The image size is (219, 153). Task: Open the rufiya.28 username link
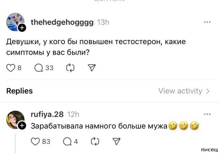click(47, 114)
